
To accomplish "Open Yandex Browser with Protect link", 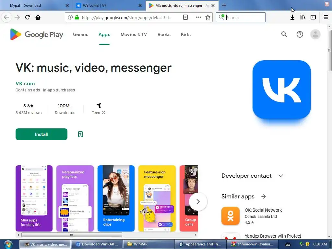I will coord(273,236).
